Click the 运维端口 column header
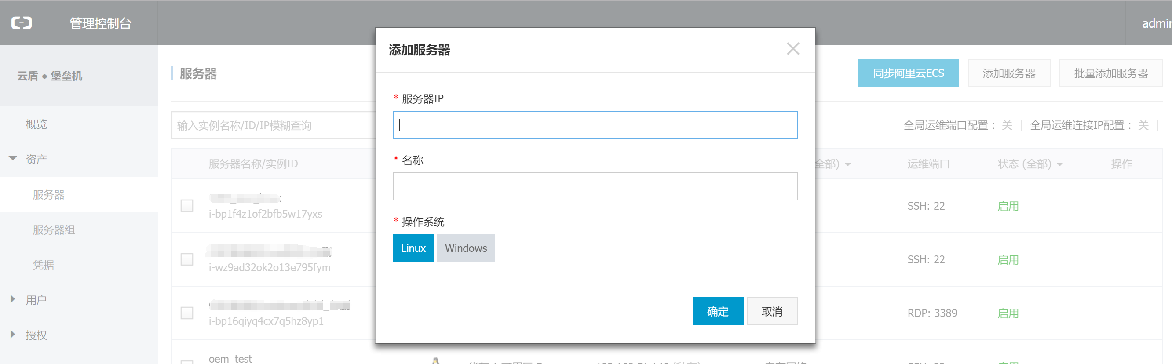The height and width of the screenshot is (364, 1172). [929, 164]
